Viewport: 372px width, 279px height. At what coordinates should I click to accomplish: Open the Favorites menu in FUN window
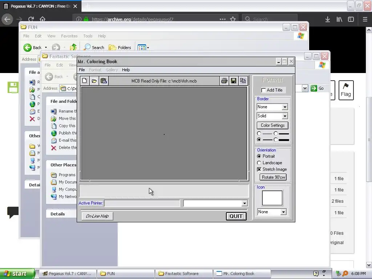69,36
